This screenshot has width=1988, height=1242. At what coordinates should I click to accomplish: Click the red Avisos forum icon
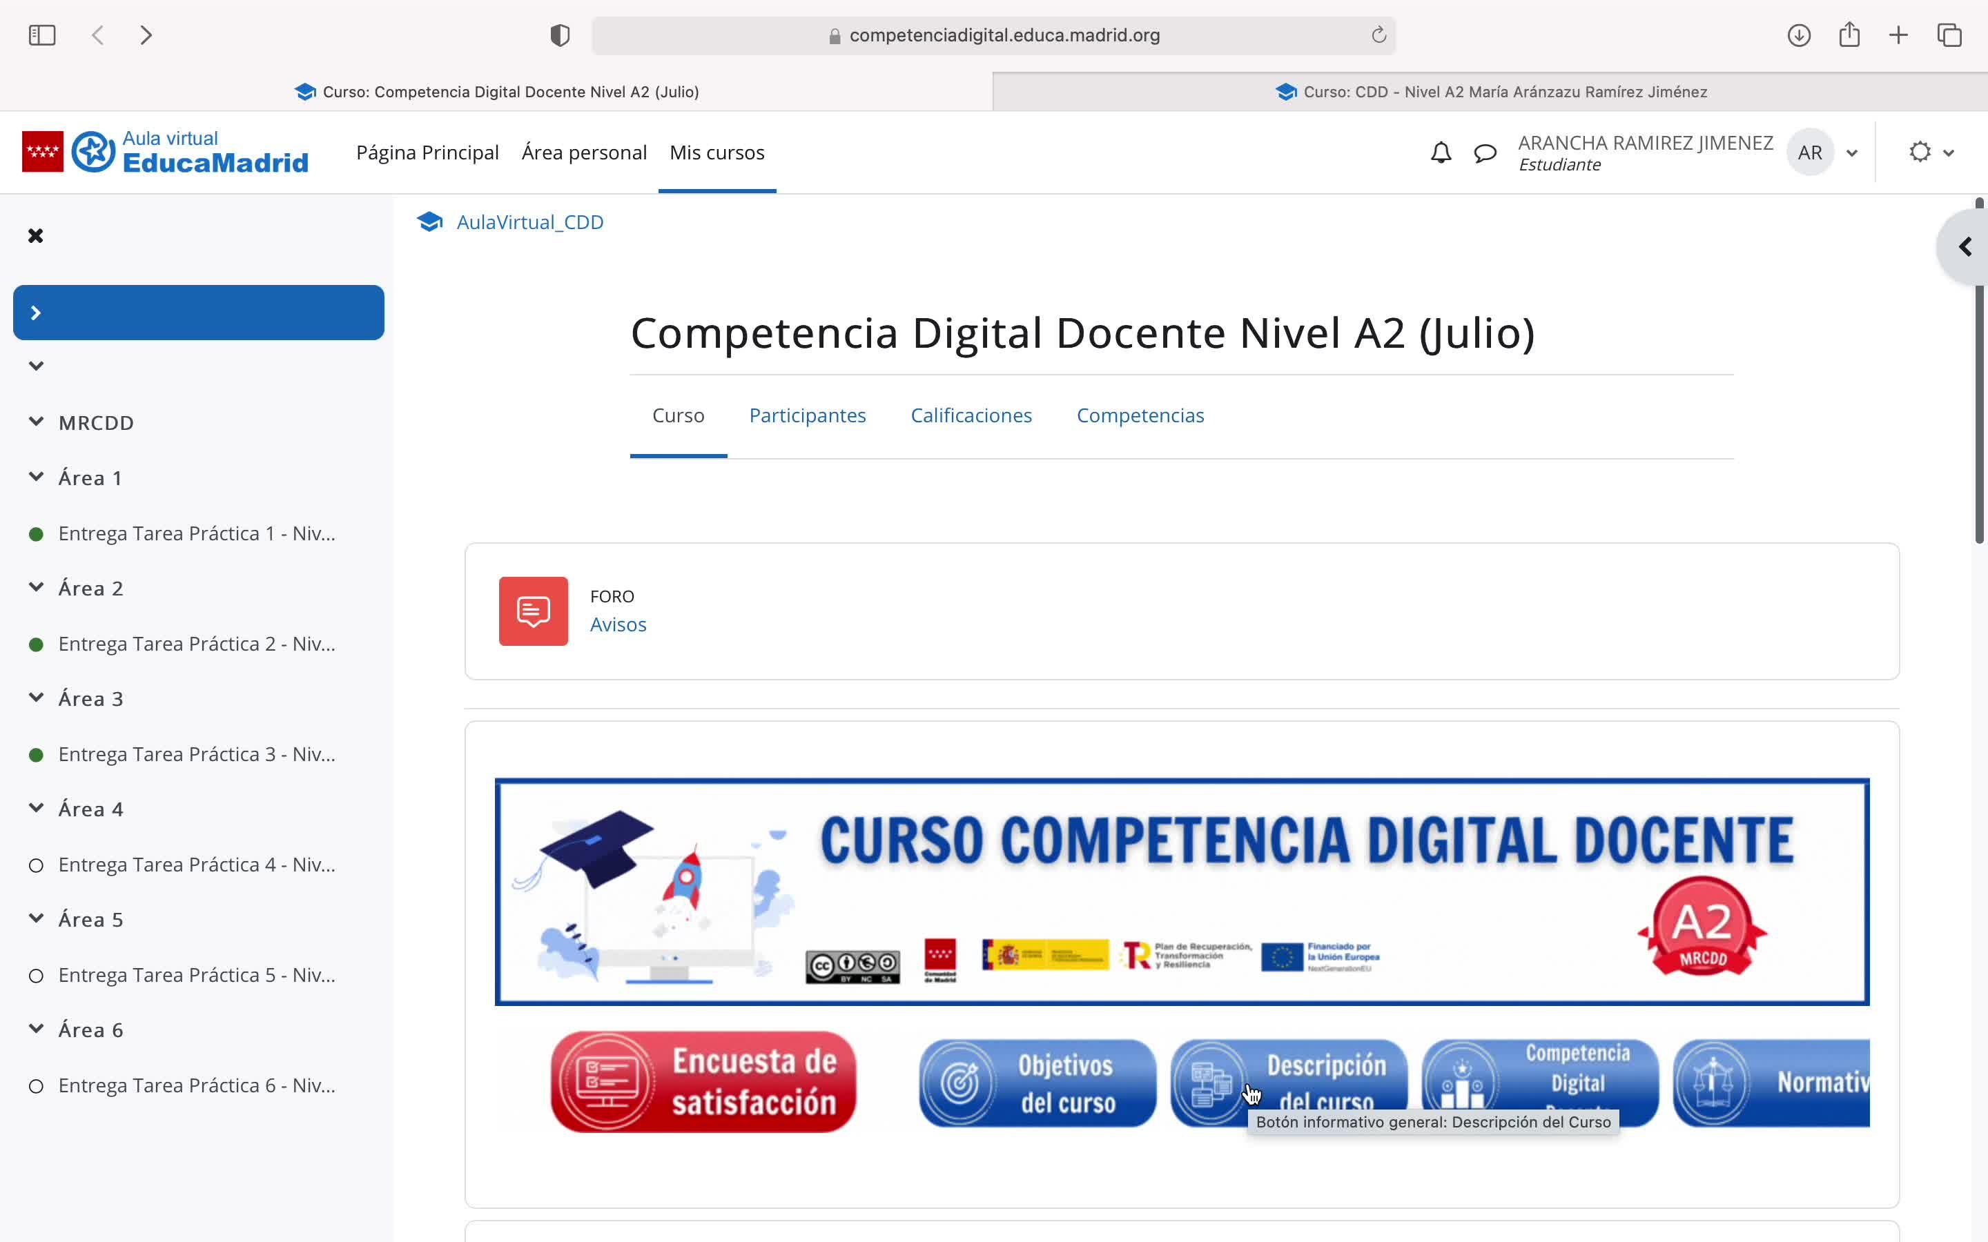coord(533,611)
